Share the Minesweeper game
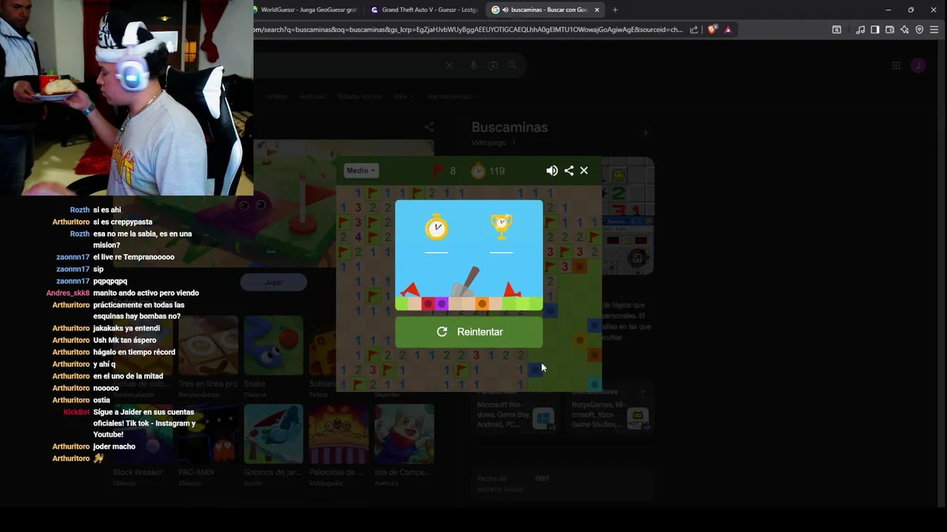The height and width of the screenshot is (532, 947). click(569, 171)
